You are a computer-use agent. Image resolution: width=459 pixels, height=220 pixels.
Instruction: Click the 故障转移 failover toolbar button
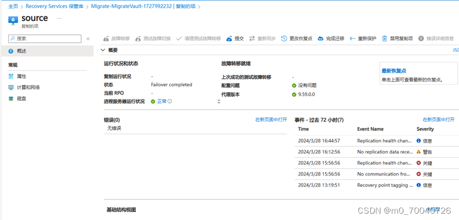click(x=117, y=39)
